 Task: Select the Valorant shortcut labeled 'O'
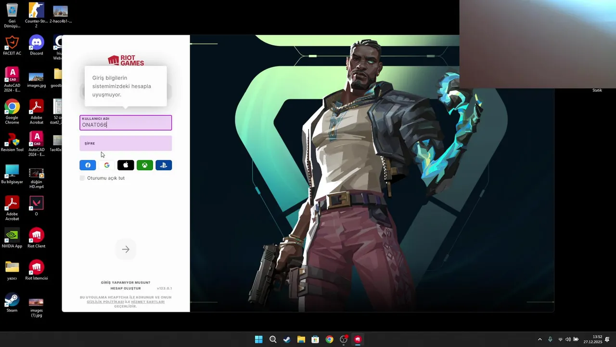point(37,206)
